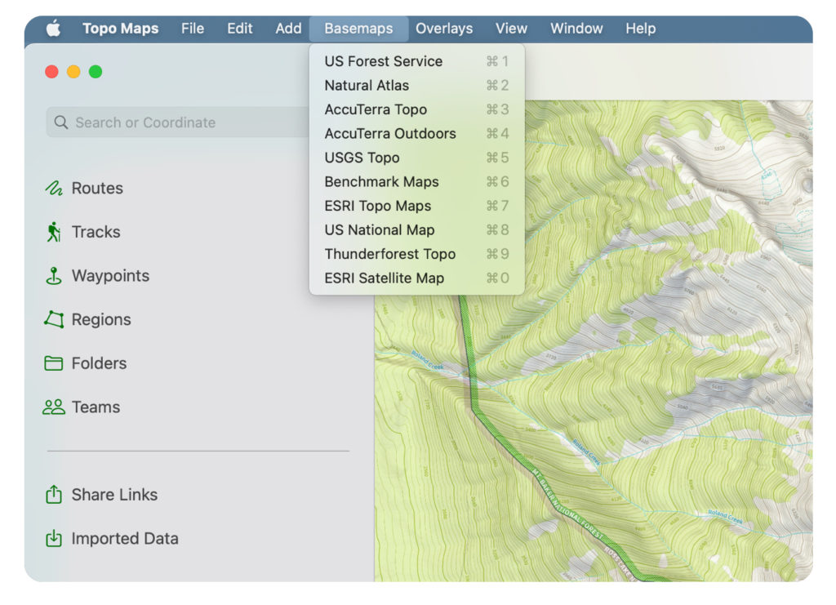This screenshot has width=836, height=605.
Task: Select ESRI Satellite Map basemap
Action: pyautogui.click(x=417, y=278)
